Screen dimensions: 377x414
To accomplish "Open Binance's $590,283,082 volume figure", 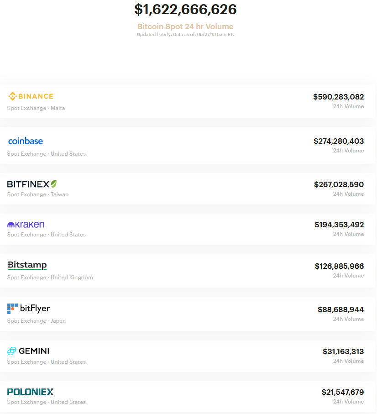I will click(x=338, y=97).
